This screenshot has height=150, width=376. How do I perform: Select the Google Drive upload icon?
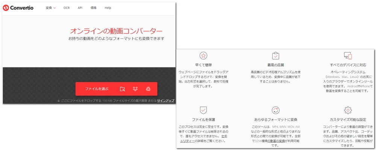pos(148,89)
